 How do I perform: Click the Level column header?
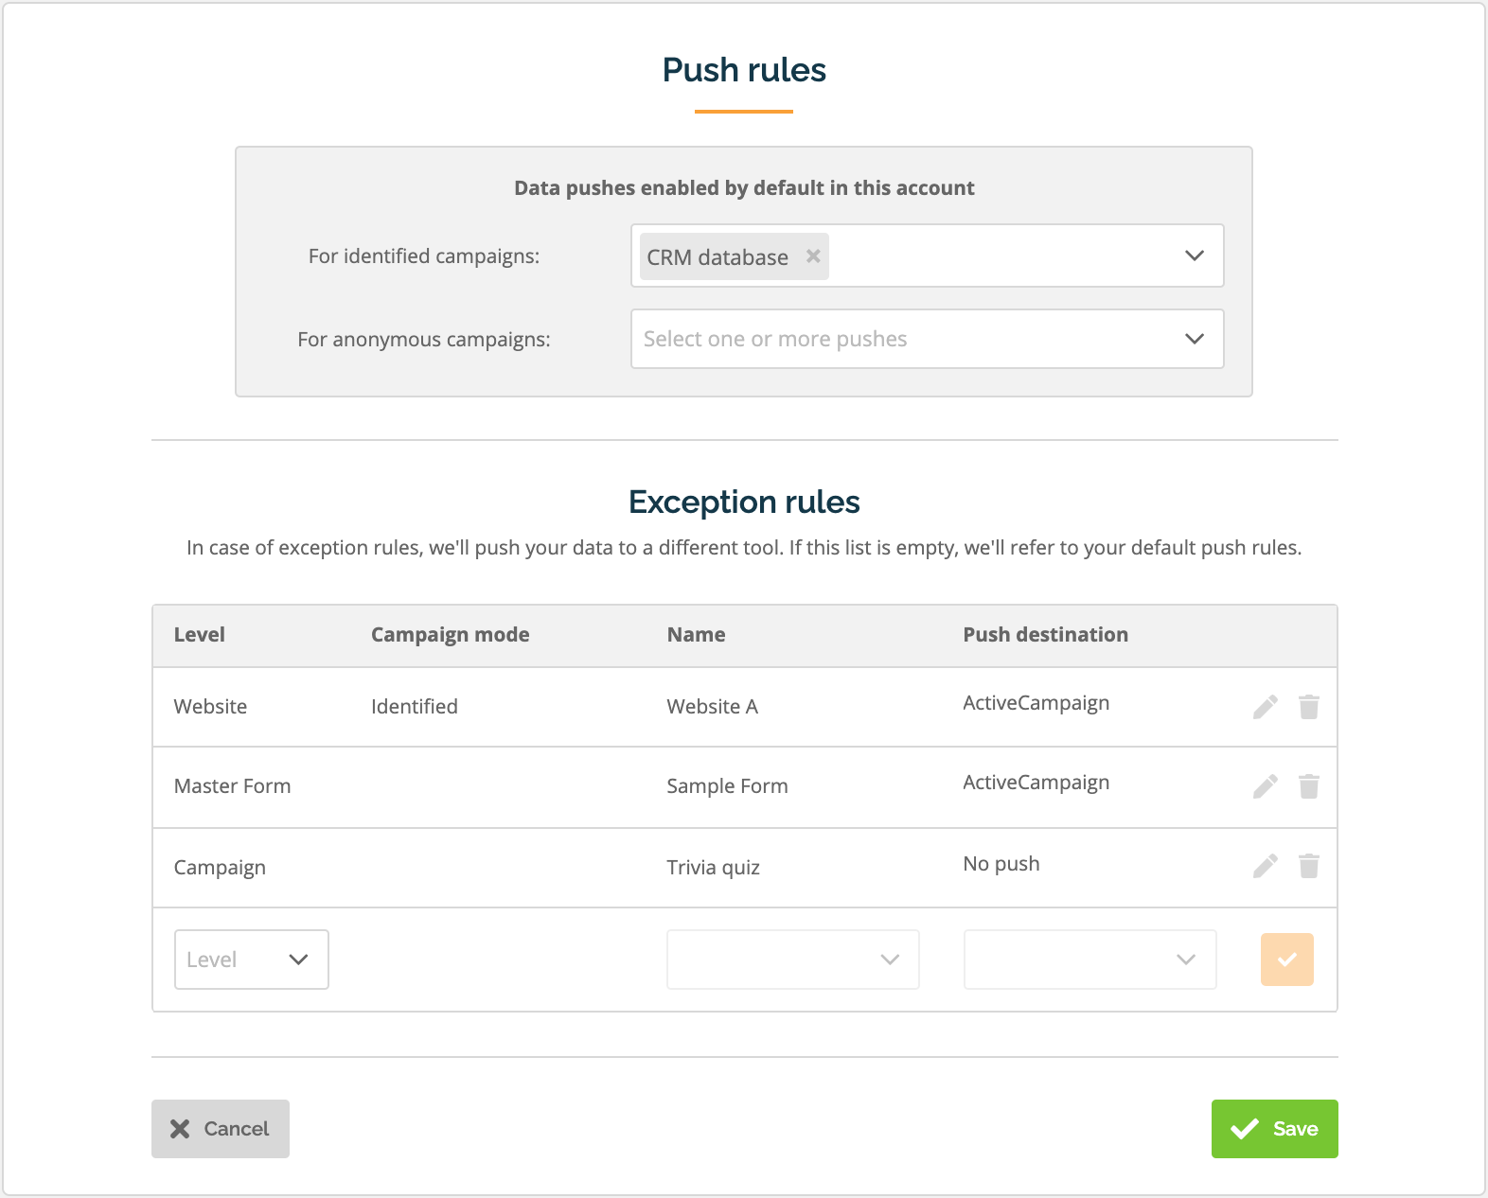coord(200,635)
